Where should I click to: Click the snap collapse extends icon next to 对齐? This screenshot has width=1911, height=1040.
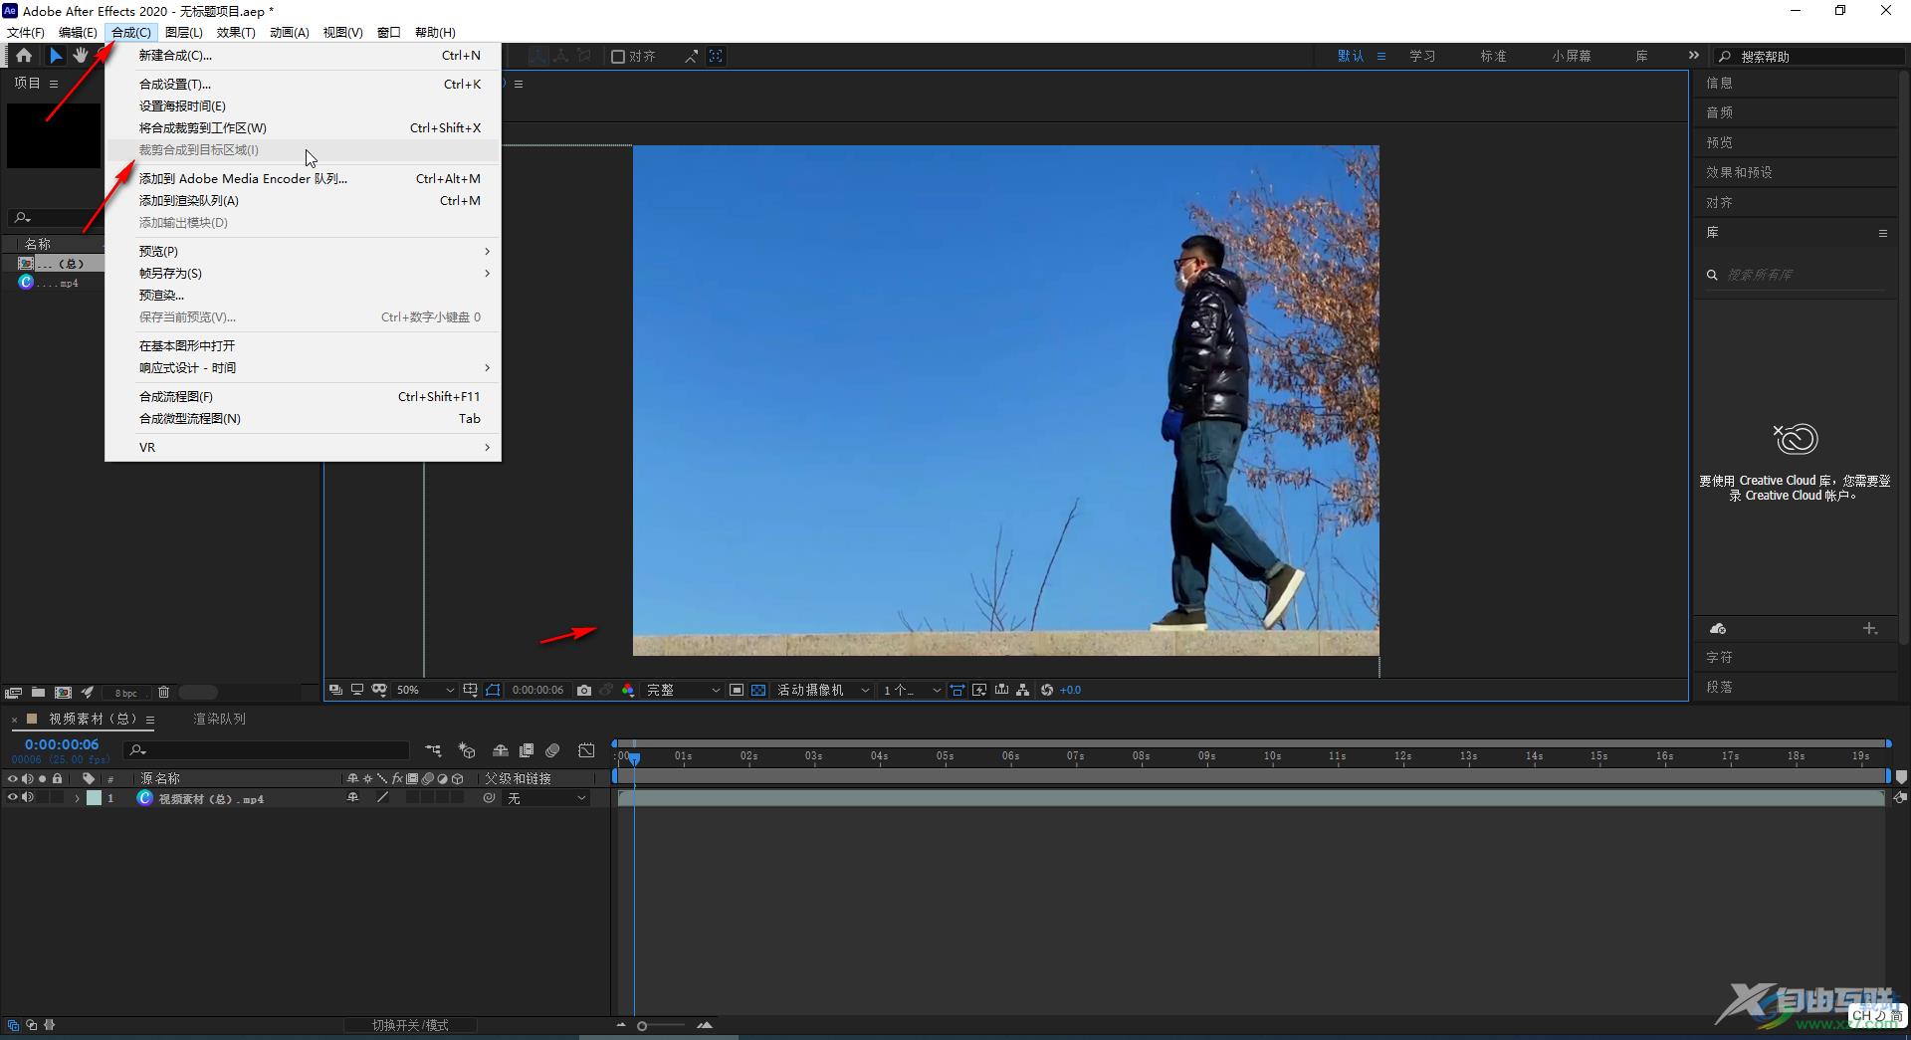691,57
